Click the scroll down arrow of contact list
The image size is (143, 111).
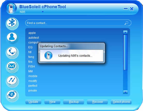[x=125, y=92]
